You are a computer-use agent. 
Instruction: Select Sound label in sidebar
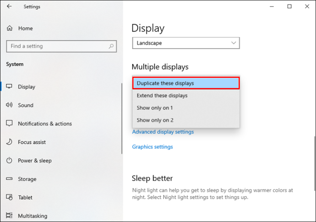(x=26, y=105)
